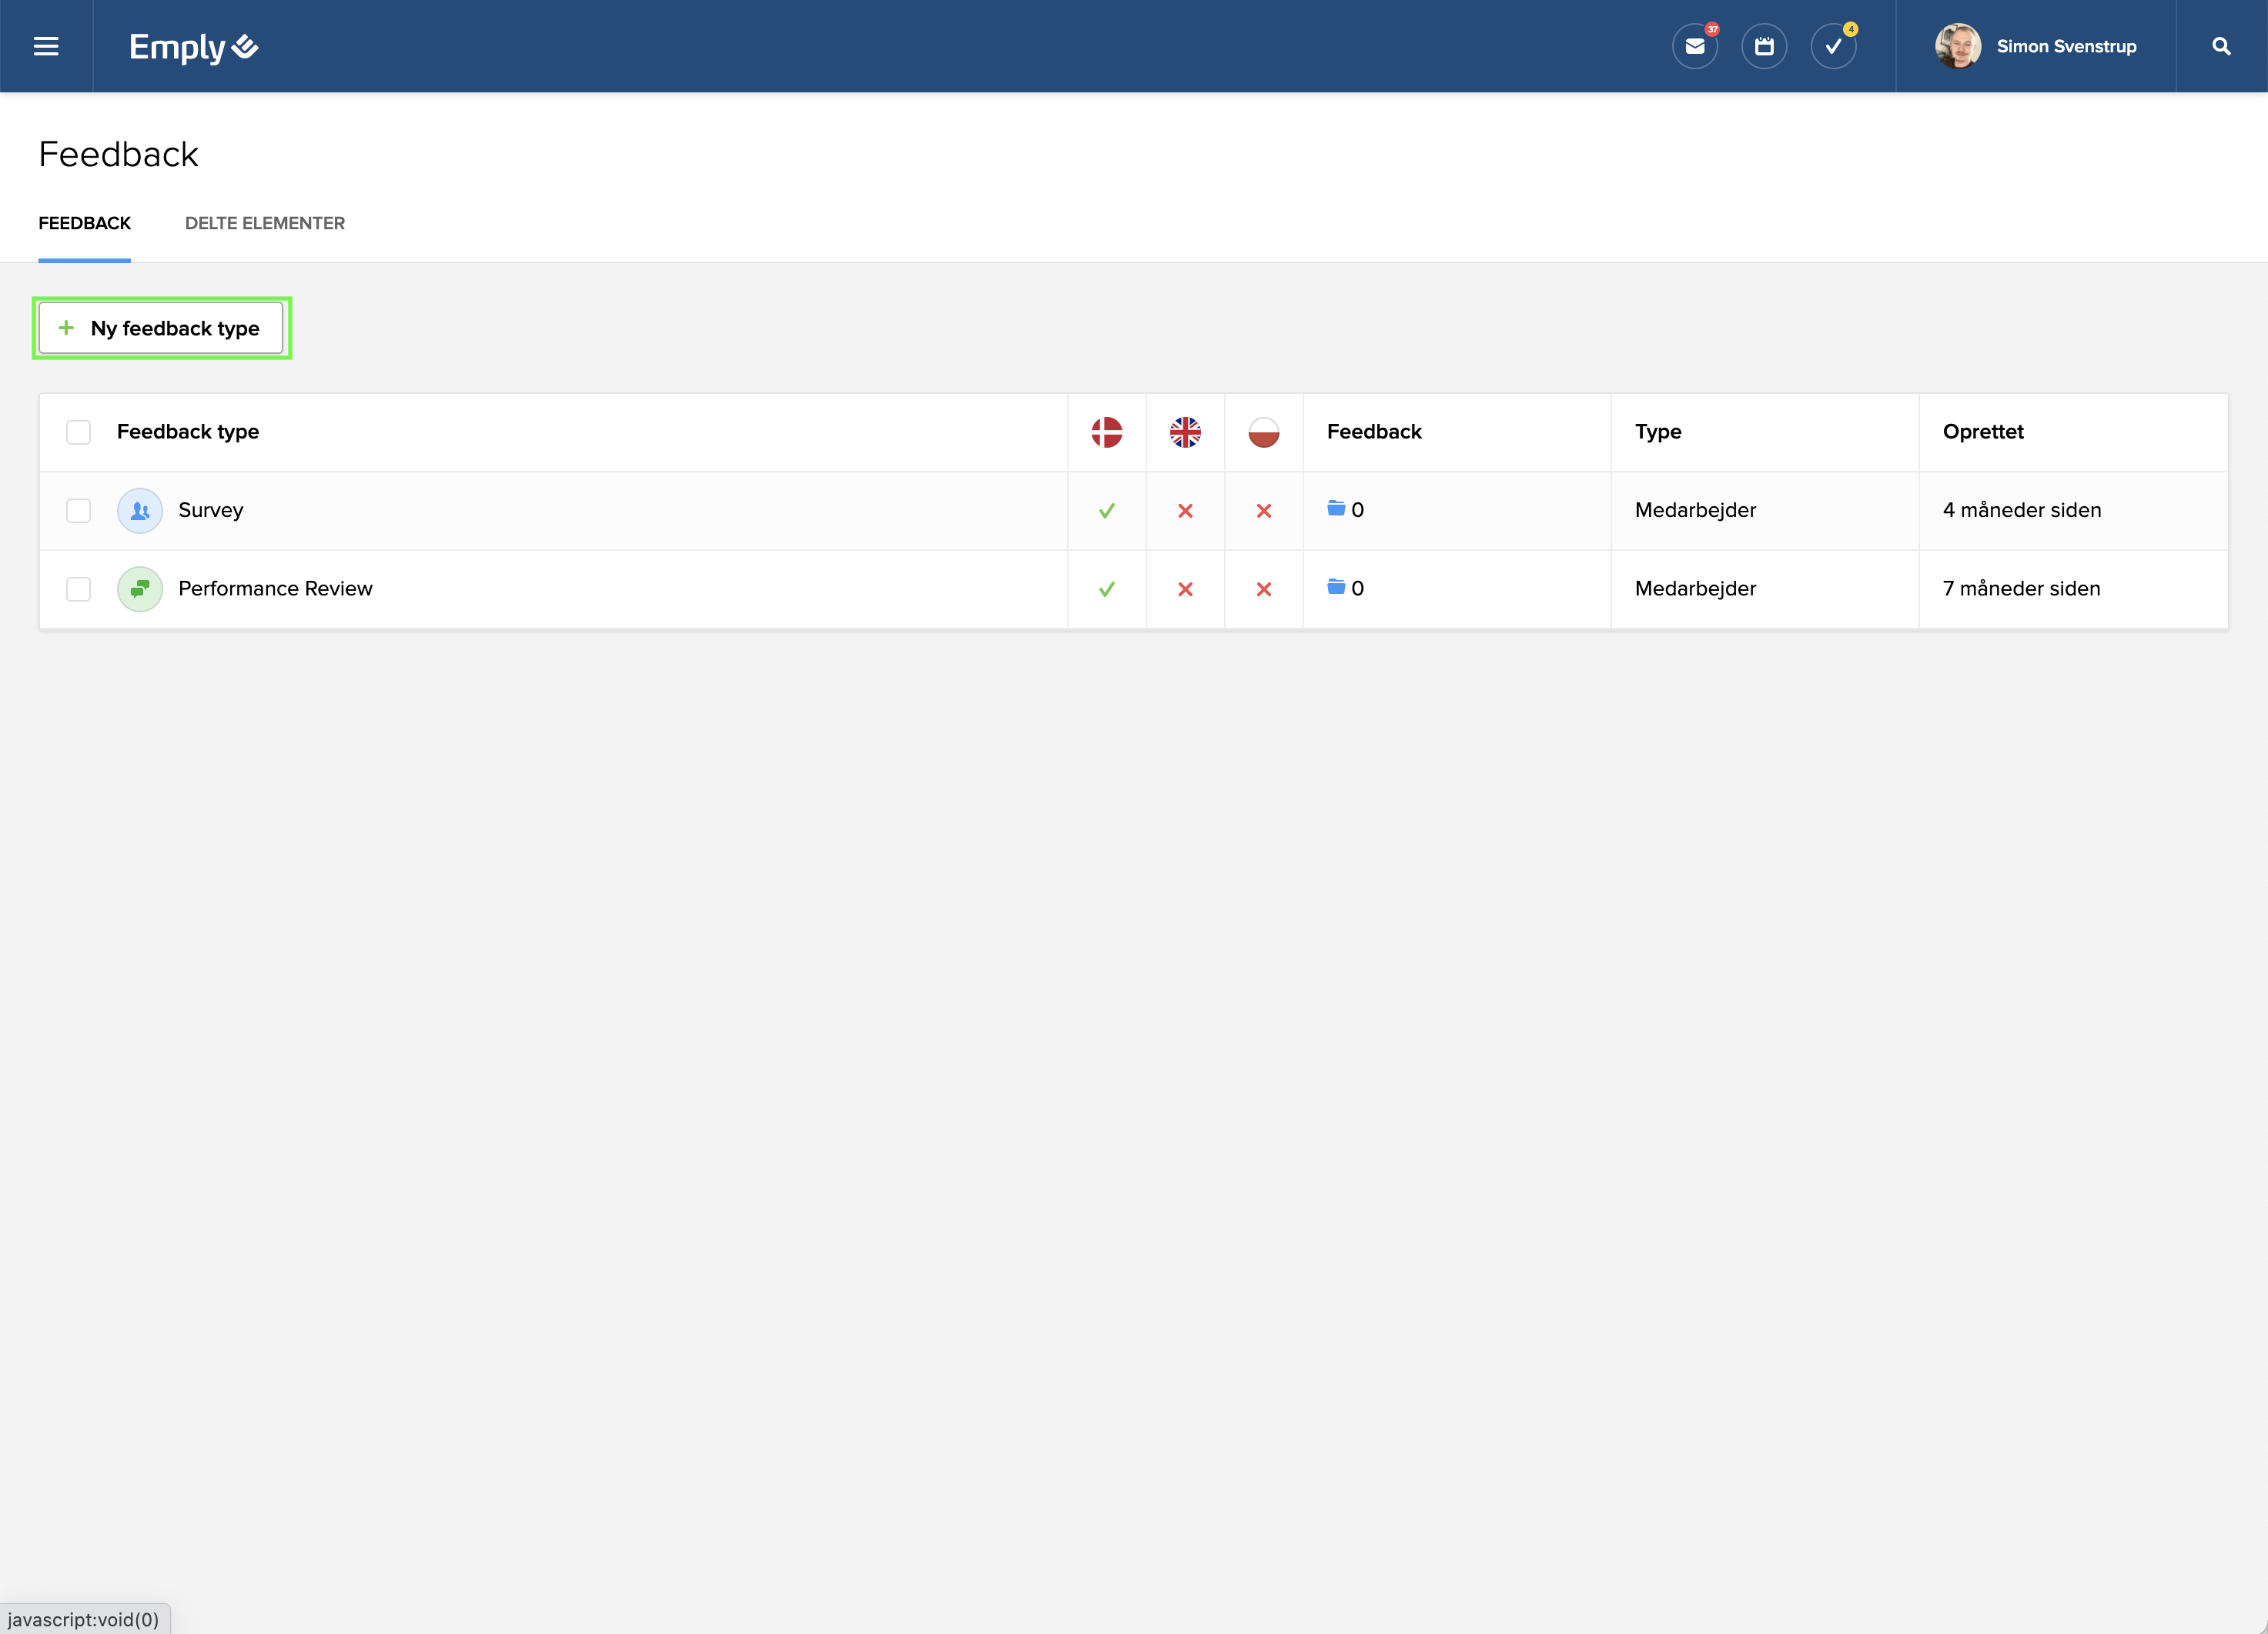The height and width of the screenshot is (1634, 2268).
Task: Click Performance Review chat bubble icon
Action: click(x=140, y=589)
